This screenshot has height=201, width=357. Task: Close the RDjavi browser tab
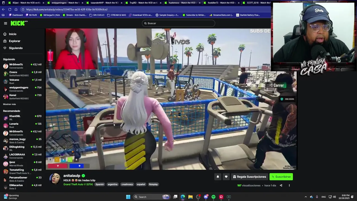point(44,3)
